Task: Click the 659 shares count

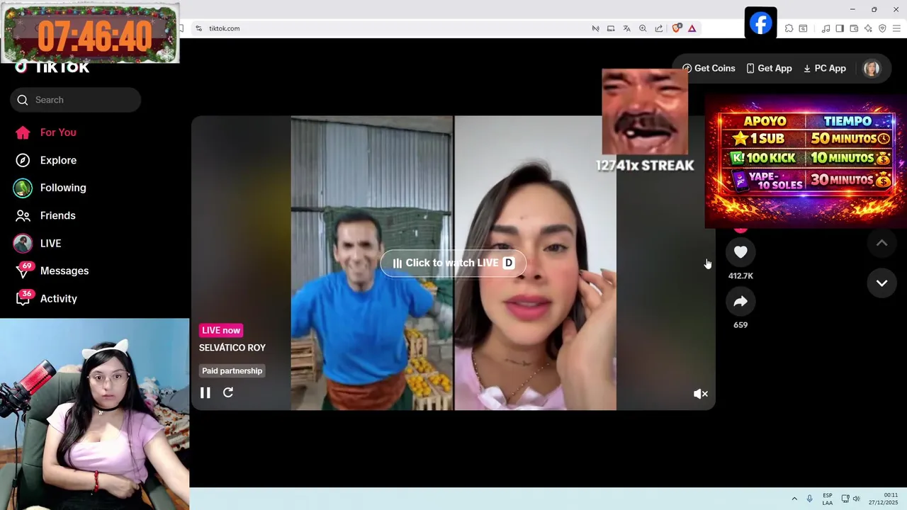Action: 740,325
